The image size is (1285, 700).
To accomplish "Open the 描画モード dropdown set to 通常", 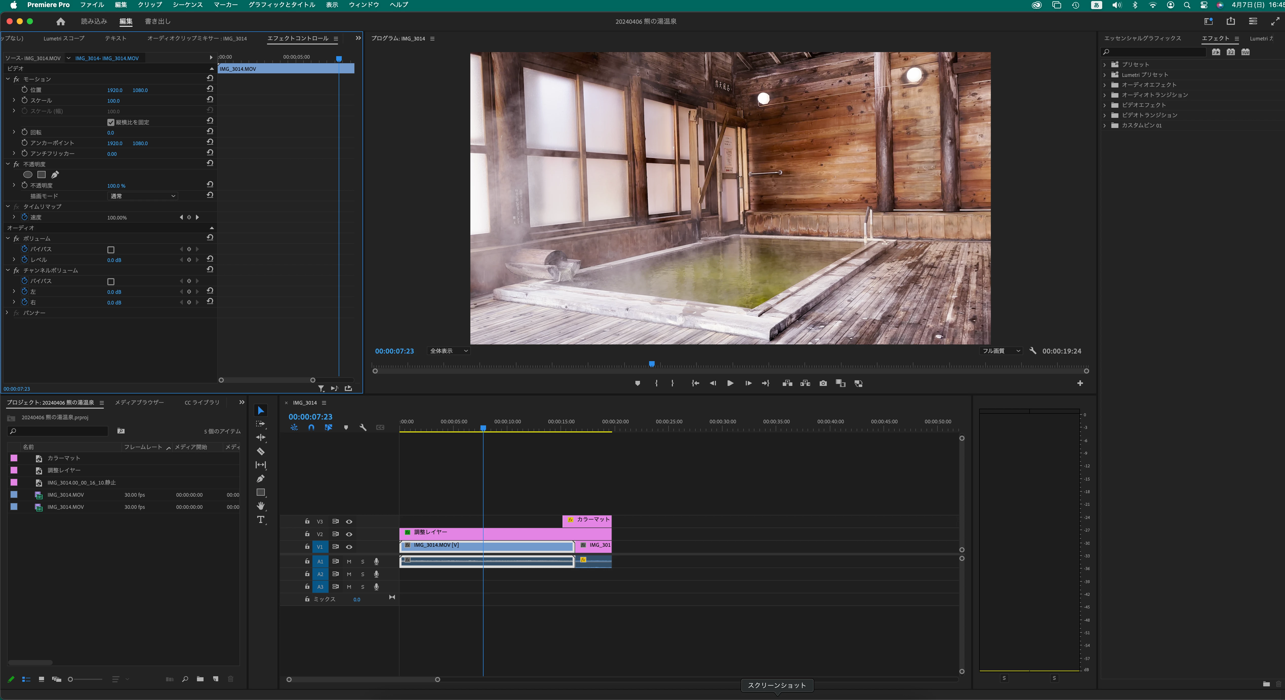I will tap(143, 196).
